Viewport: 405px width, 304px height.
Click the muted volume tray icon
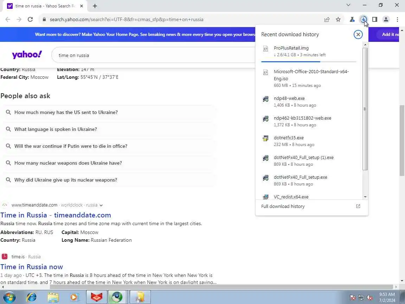click(369, 298)
